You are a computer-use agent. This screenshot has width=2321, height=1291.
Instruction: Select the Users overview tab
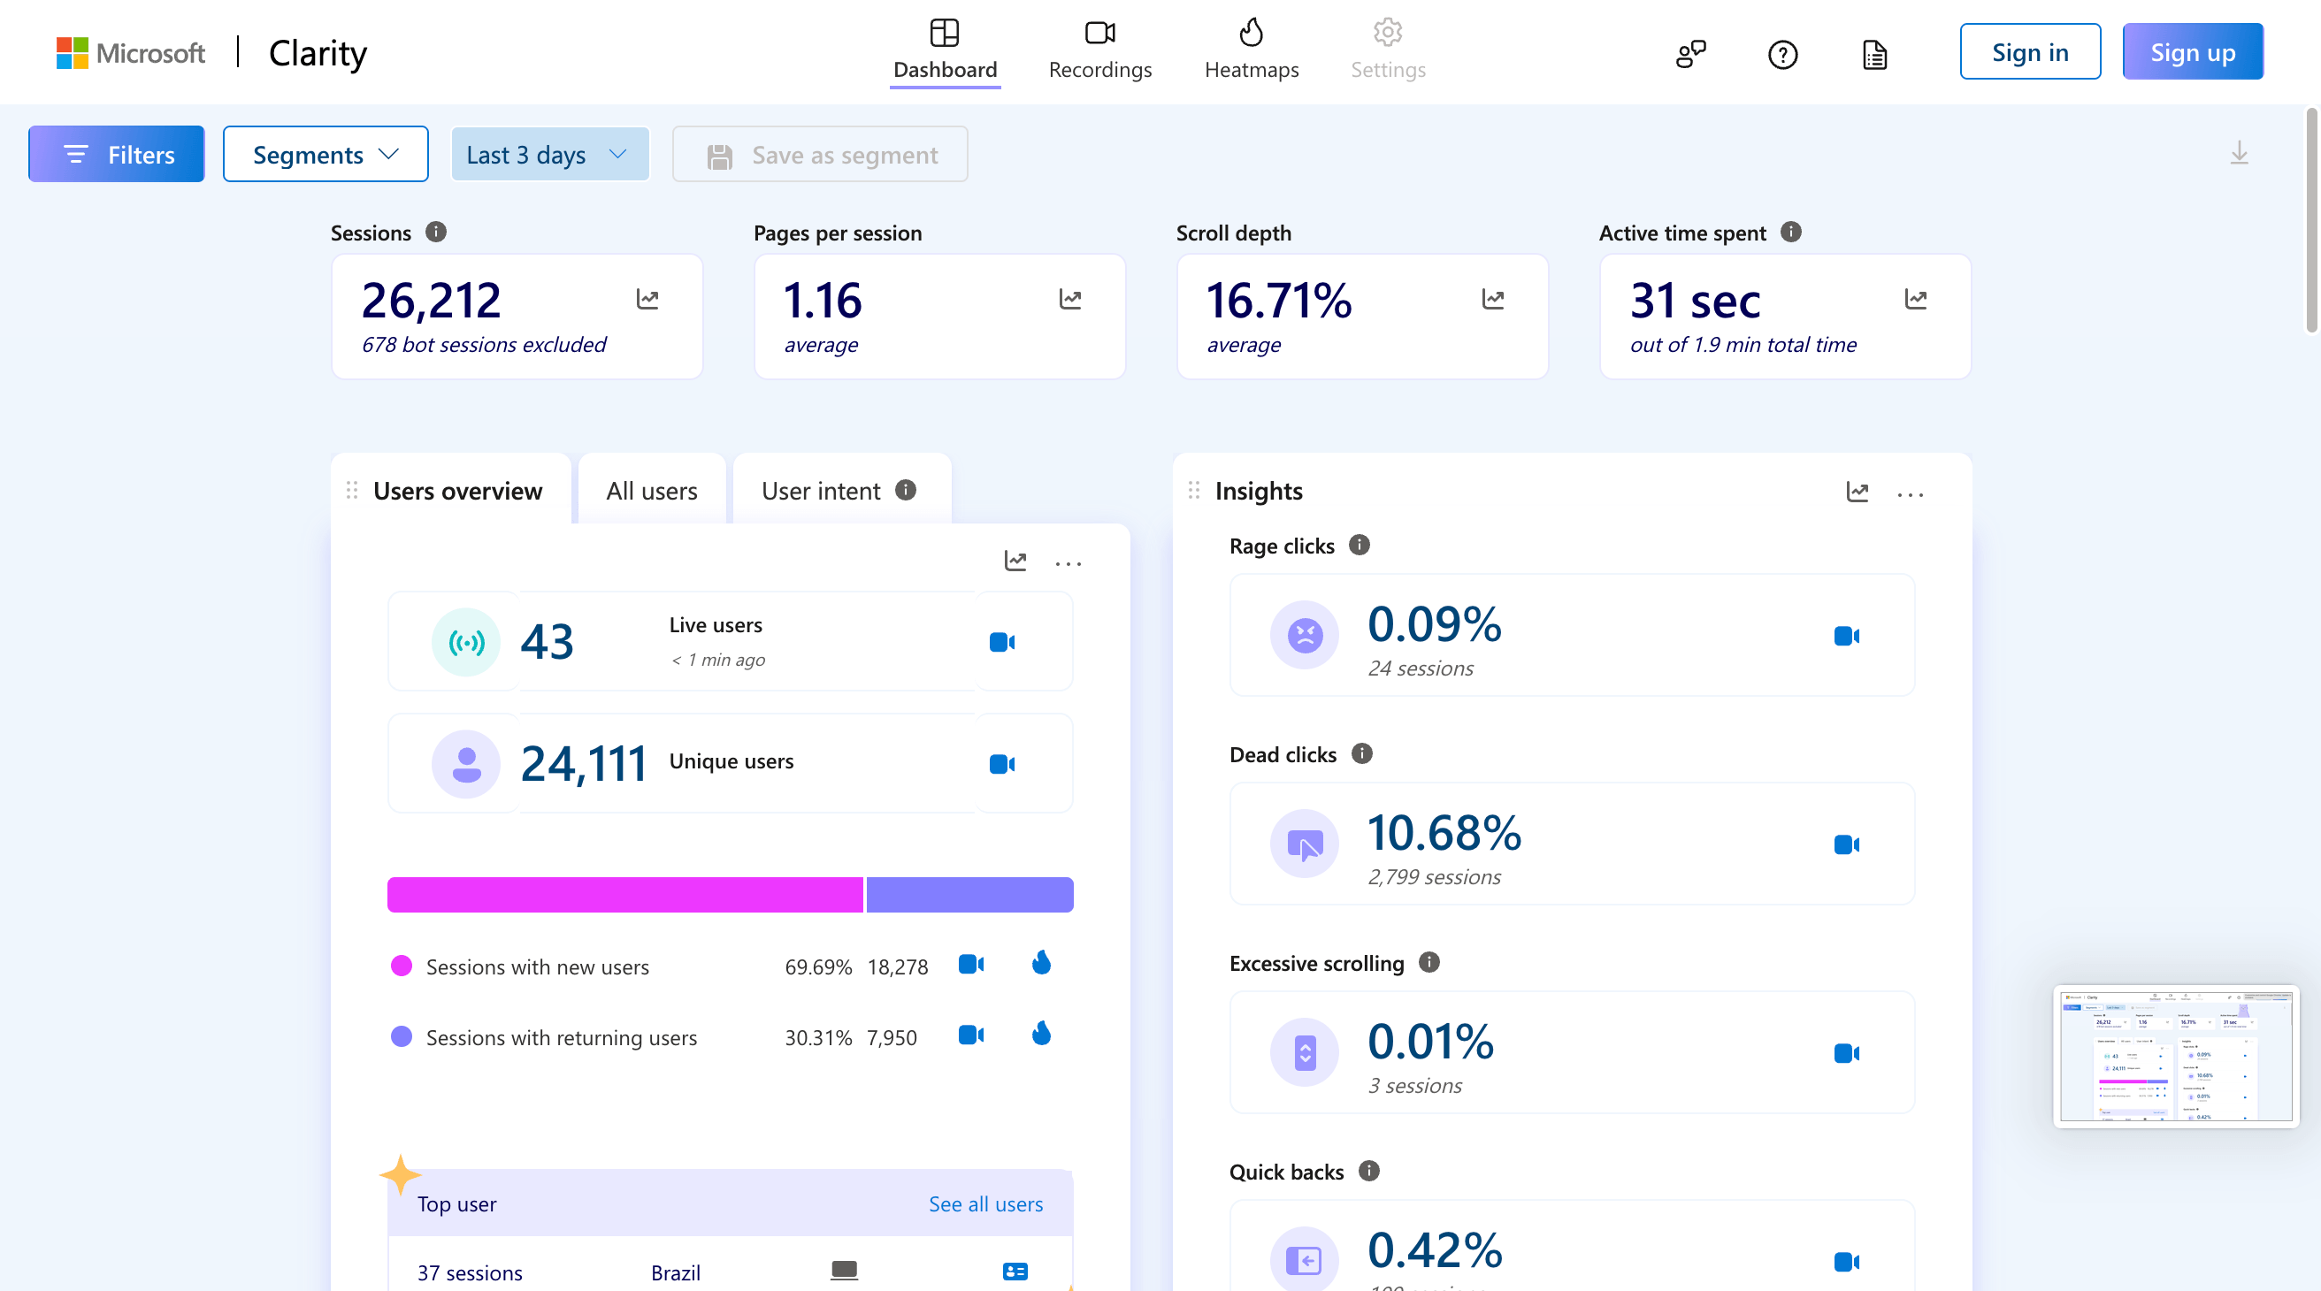[457, 491]
